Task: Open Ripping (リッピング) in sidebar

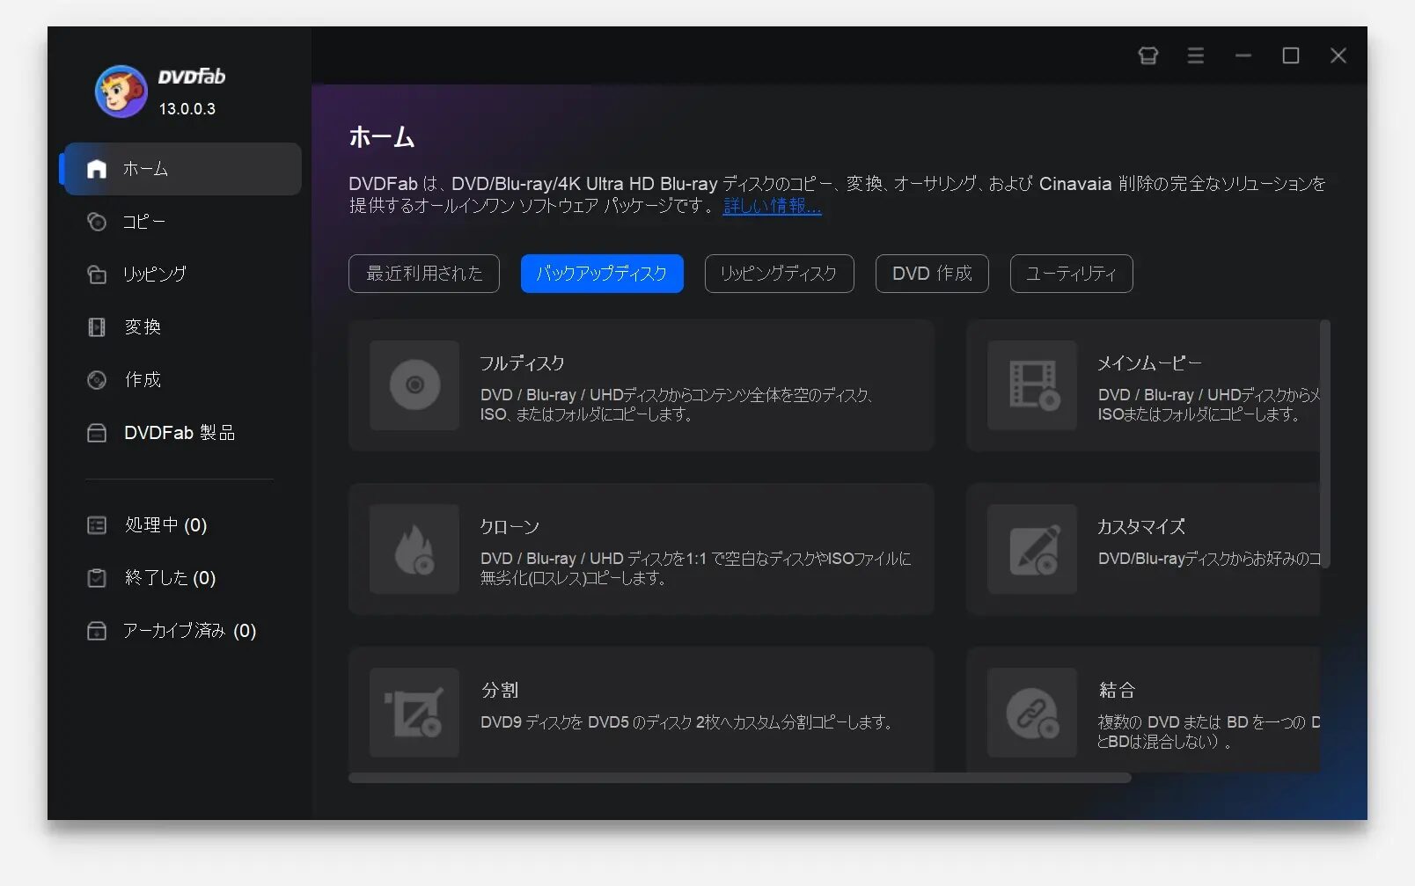Action: tap(154, 275)
